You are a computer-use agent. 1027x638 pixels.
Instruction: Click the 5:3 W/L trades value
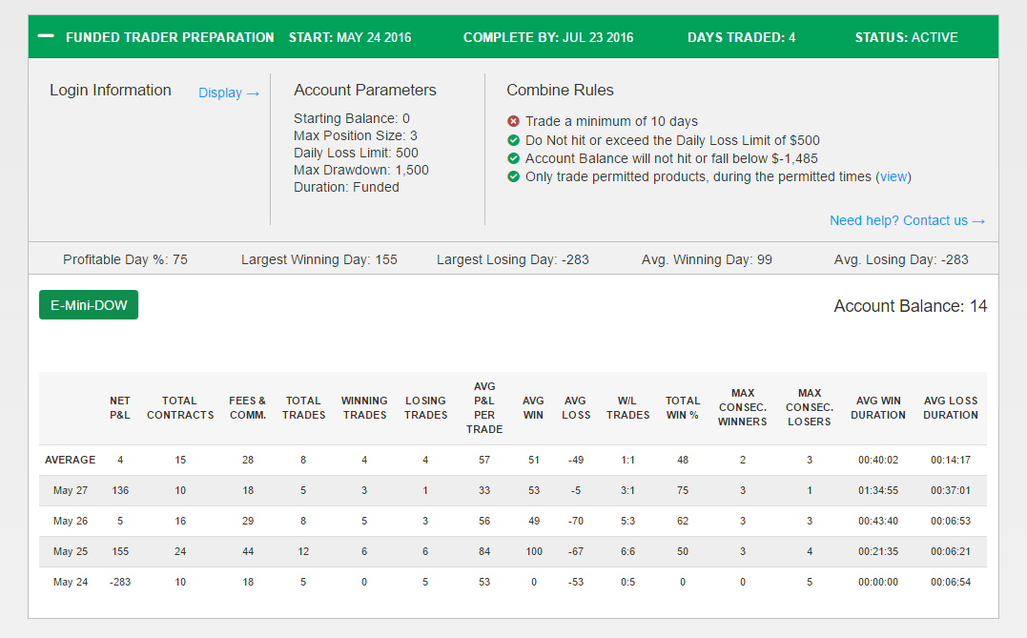coord(627,522)
